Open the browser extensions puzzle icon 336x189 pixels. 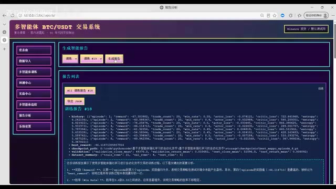(x=291, y=15)
